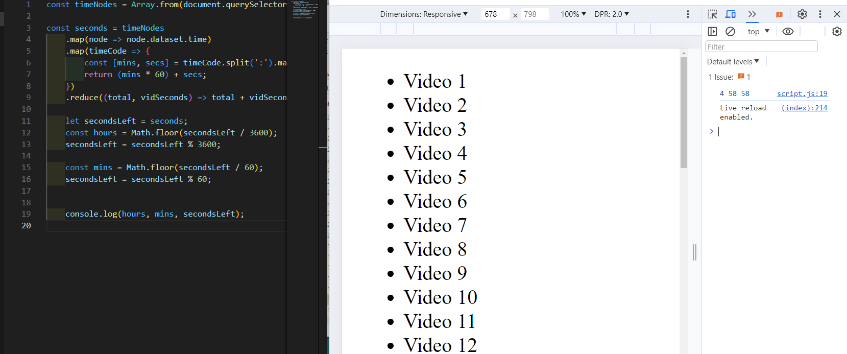
Task: Open the DPR: 2.0 dropdown
Action: (x=612, y=14)
